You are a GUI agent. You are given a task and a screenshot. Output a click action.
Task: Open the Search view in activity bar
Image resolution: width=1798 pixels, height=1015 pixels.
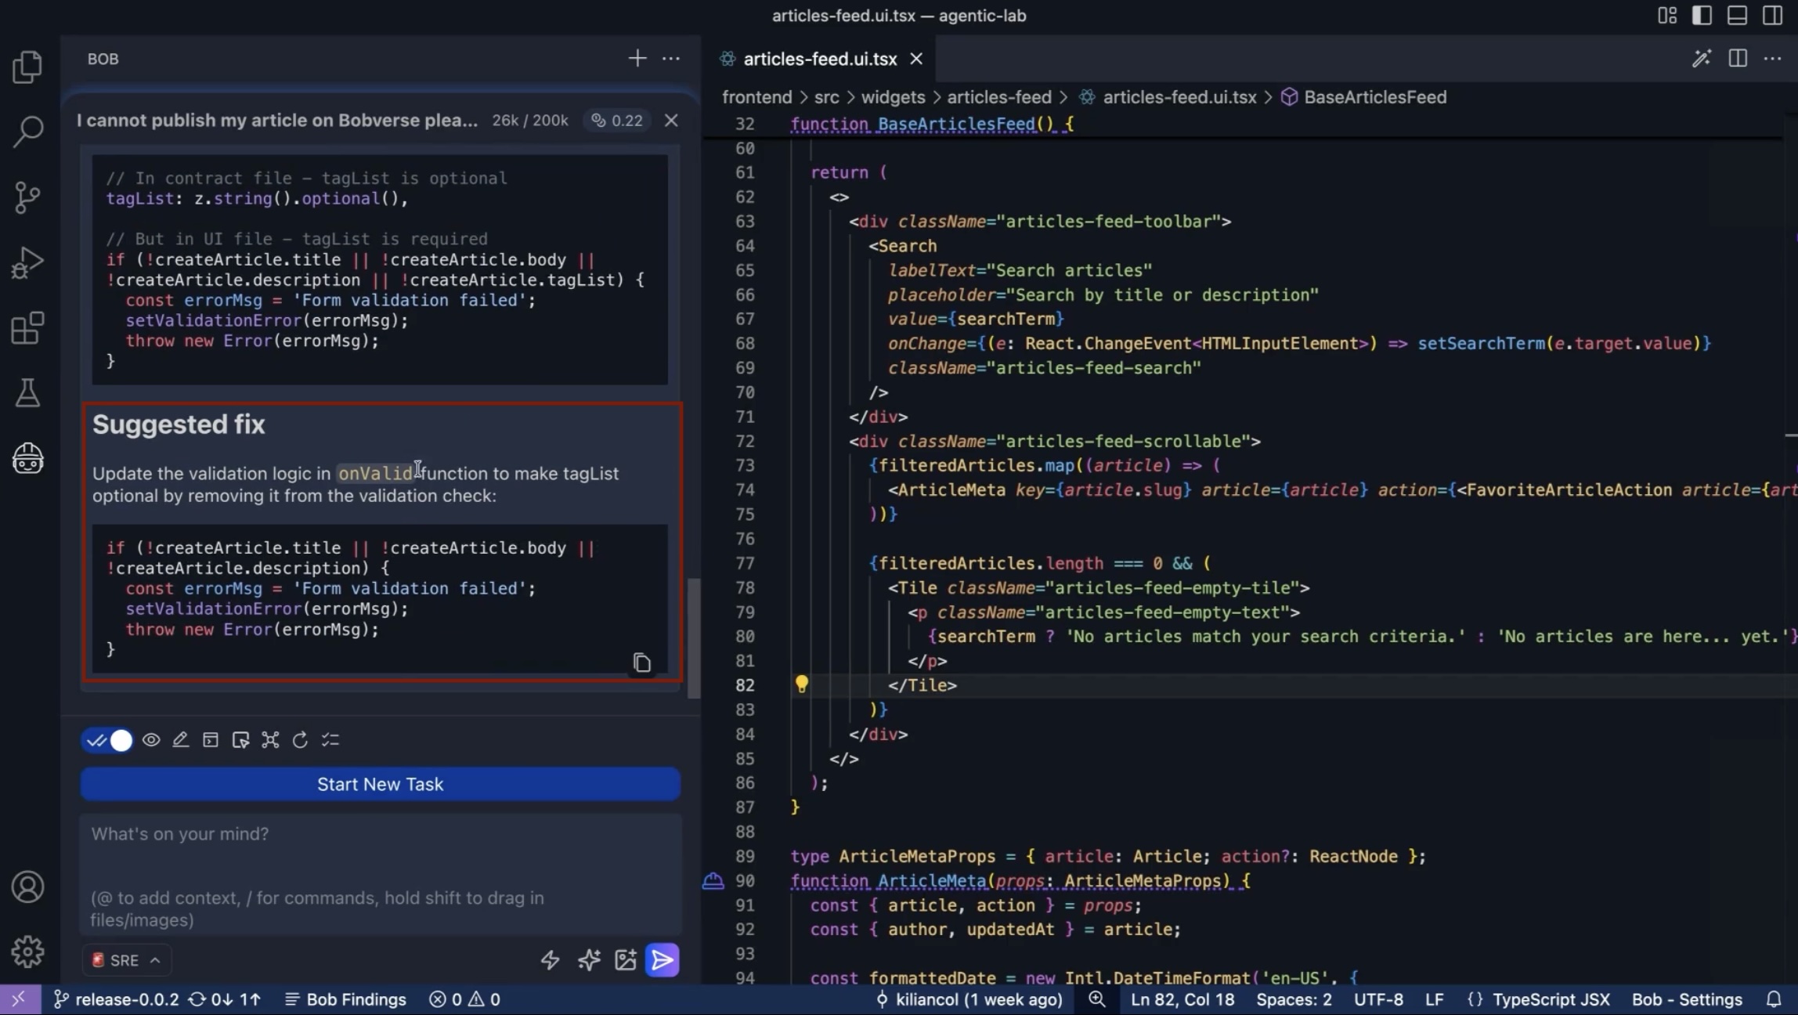click(x=28, y=132)
